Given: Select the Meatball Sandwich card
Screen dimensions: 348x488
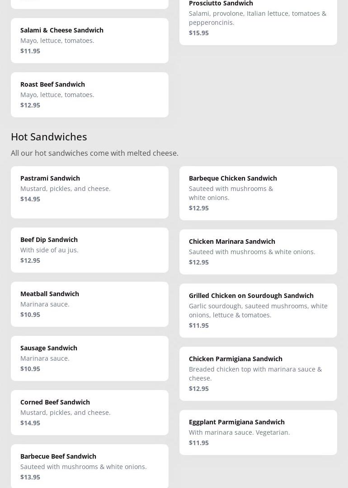Looking at the screenshot, I should tap(89, 304).
